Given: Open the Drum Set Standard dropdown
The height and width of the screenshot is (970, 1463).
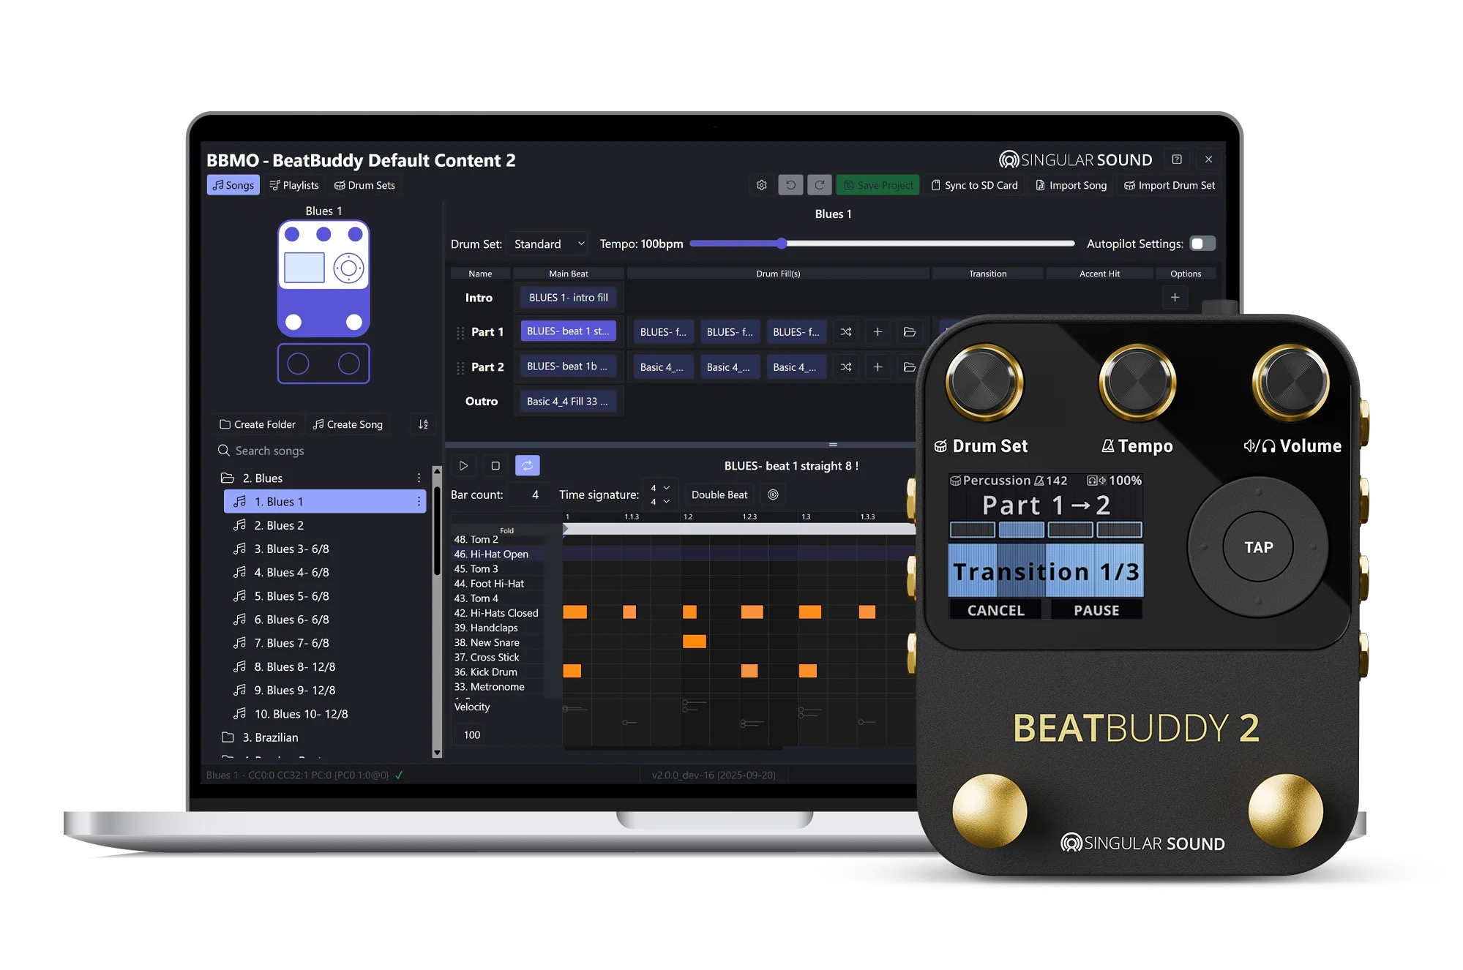Looking at the screenshot, I should (548, 244).
